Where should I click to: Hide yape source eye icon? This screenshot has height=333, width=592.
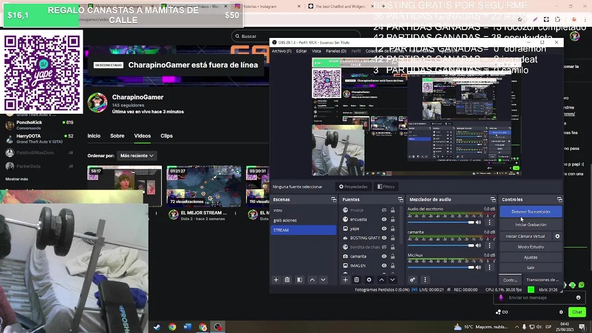point(384,228)
